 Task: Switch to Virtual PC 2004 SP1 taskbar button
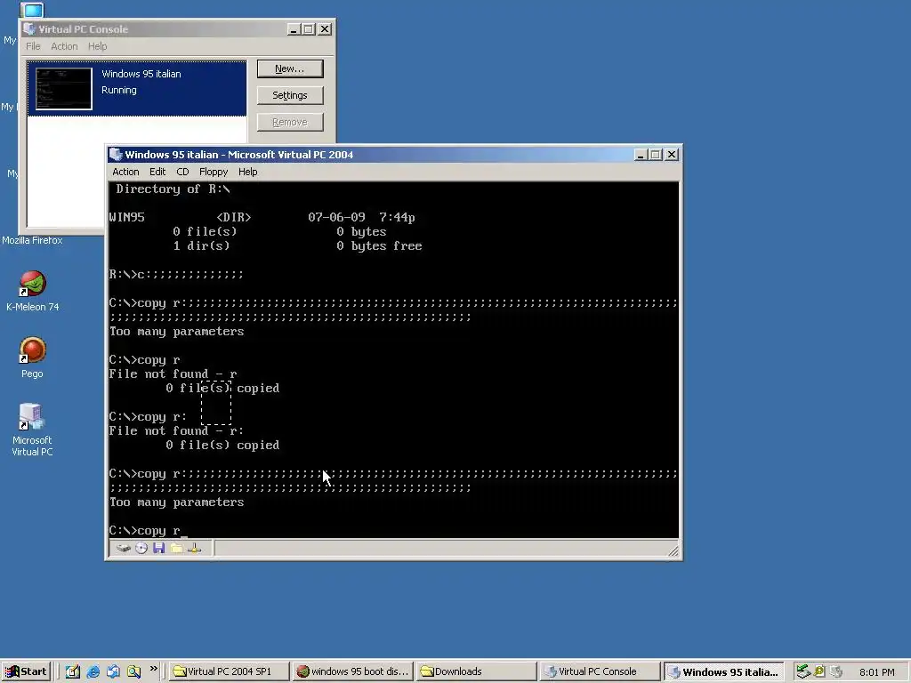[x=229, y=671]
